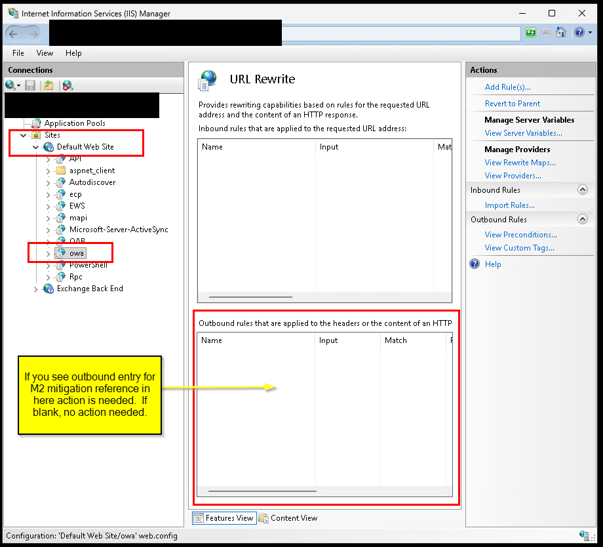Switch to Features View tab
Image resolution: width=603 pixels, height=547 pixels.
pos(224,518)
